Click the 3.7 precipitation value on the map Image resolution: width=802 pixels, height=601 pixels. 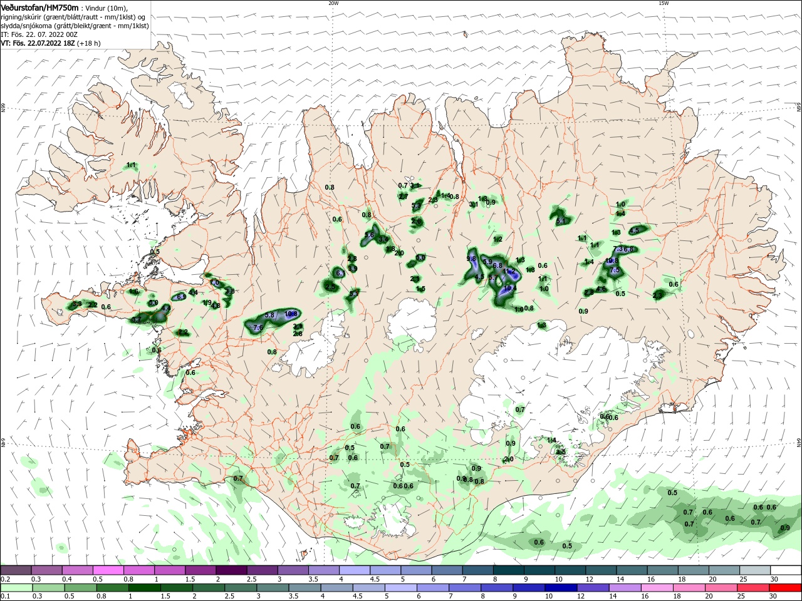(x=137, y=320)
